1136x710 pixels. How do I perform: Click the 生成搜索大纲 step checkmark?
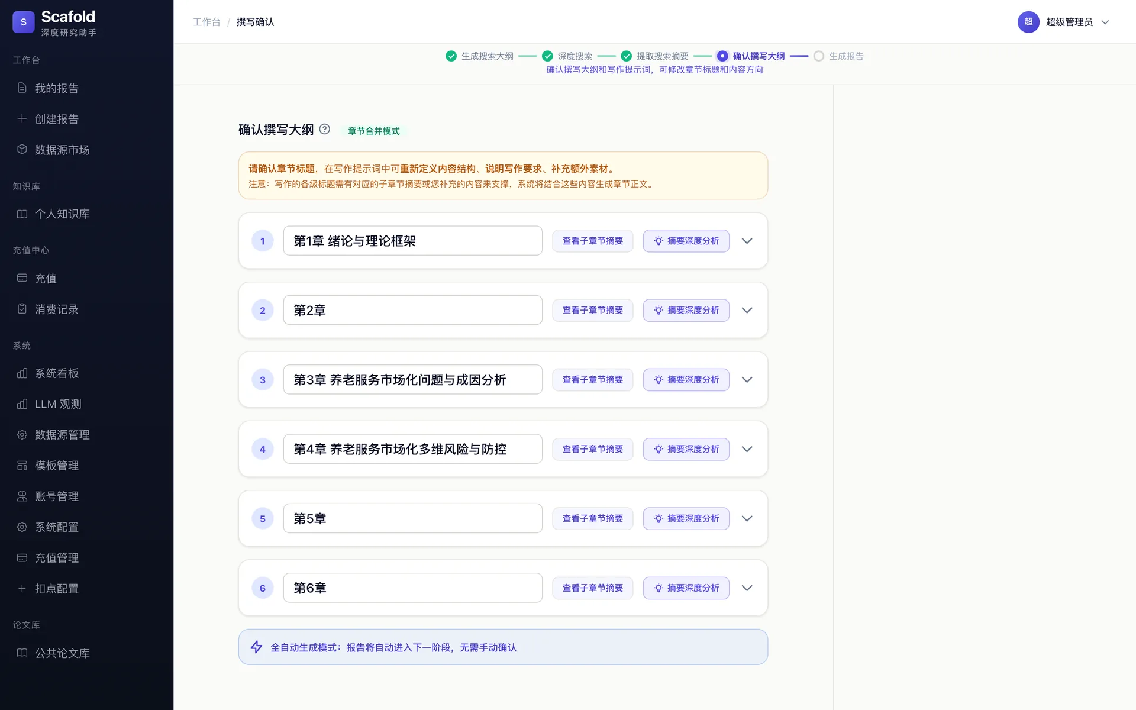(451, 56)
